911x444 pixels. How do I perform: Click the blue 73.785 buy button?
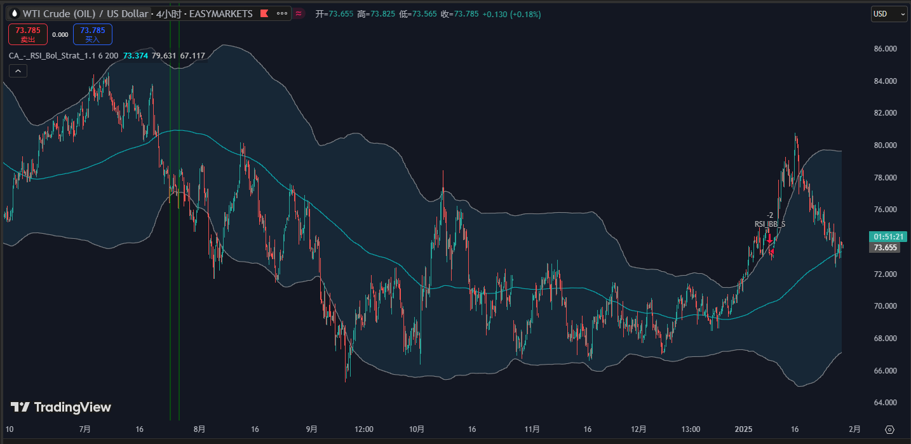(93, 34)
